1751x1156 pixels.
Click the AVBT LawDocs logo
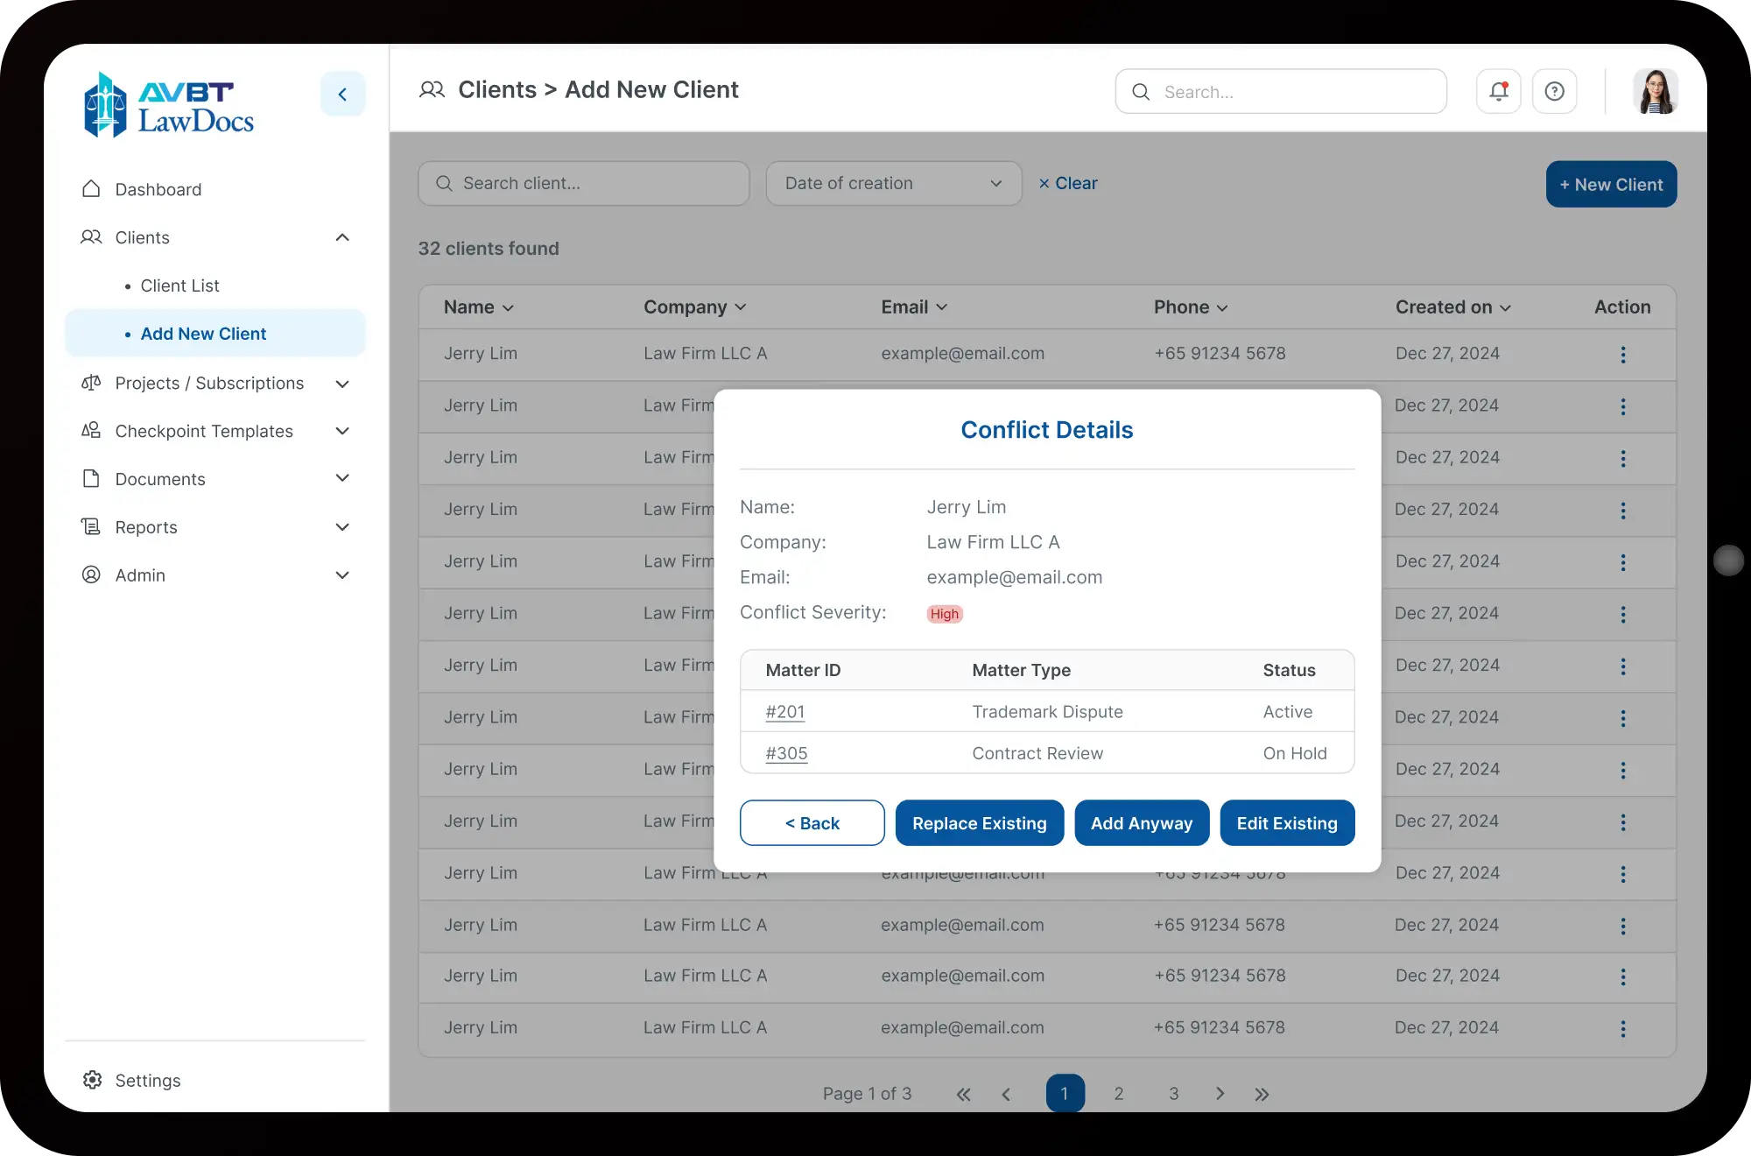coord(169,105)
